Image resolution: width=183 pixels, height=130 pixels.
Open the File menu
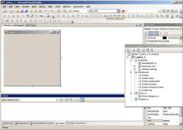[x=5, y=7]
